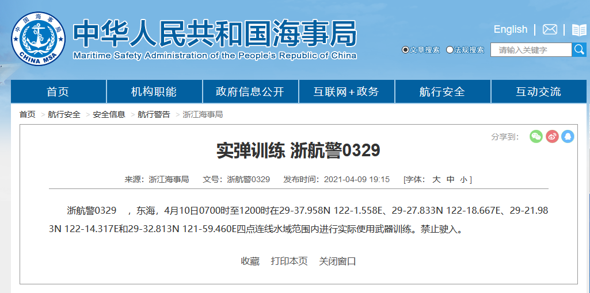
Task: Share to Weibo via red icon
Action: (x=552, y=136)
